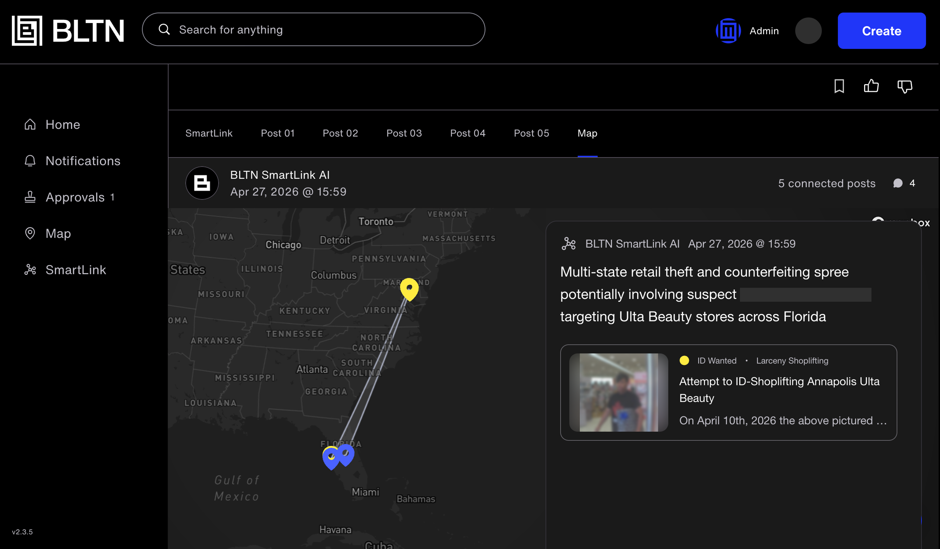Switch to the Post 03 tab

point(404,133)
